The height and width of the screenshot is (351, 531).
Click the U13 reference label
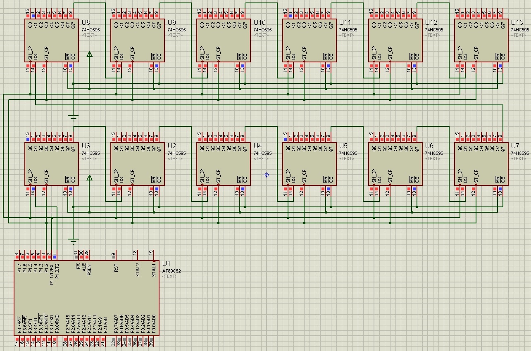pos(517,22)
